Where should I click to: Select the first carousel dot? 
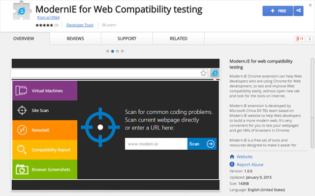tap(108, 51)
